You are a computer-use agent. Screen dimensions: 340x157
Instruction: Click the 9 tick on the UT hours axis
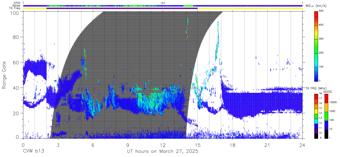128,145
